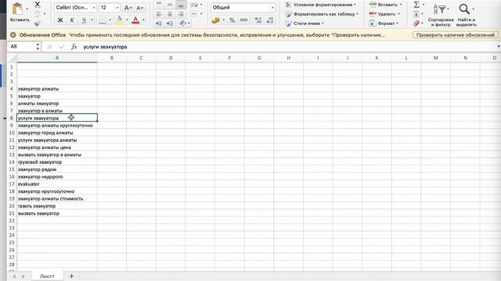This screenshot has height=281, width=501.
Task: Click the text orientation icon
Action: [x=182, y=23]
